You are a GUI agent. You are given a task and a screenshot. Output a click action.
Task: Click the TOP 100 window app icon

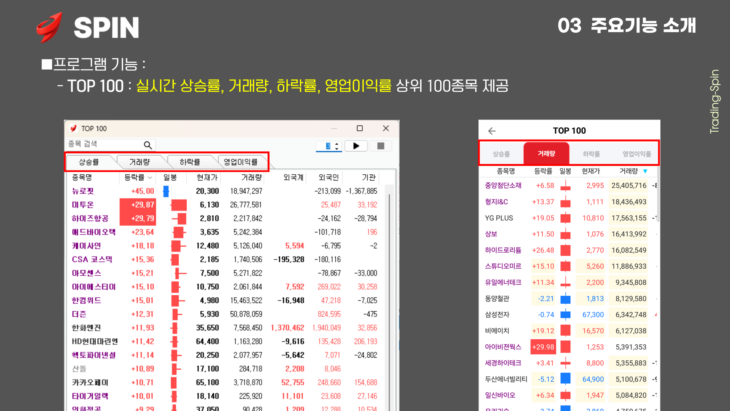(74, 129)
